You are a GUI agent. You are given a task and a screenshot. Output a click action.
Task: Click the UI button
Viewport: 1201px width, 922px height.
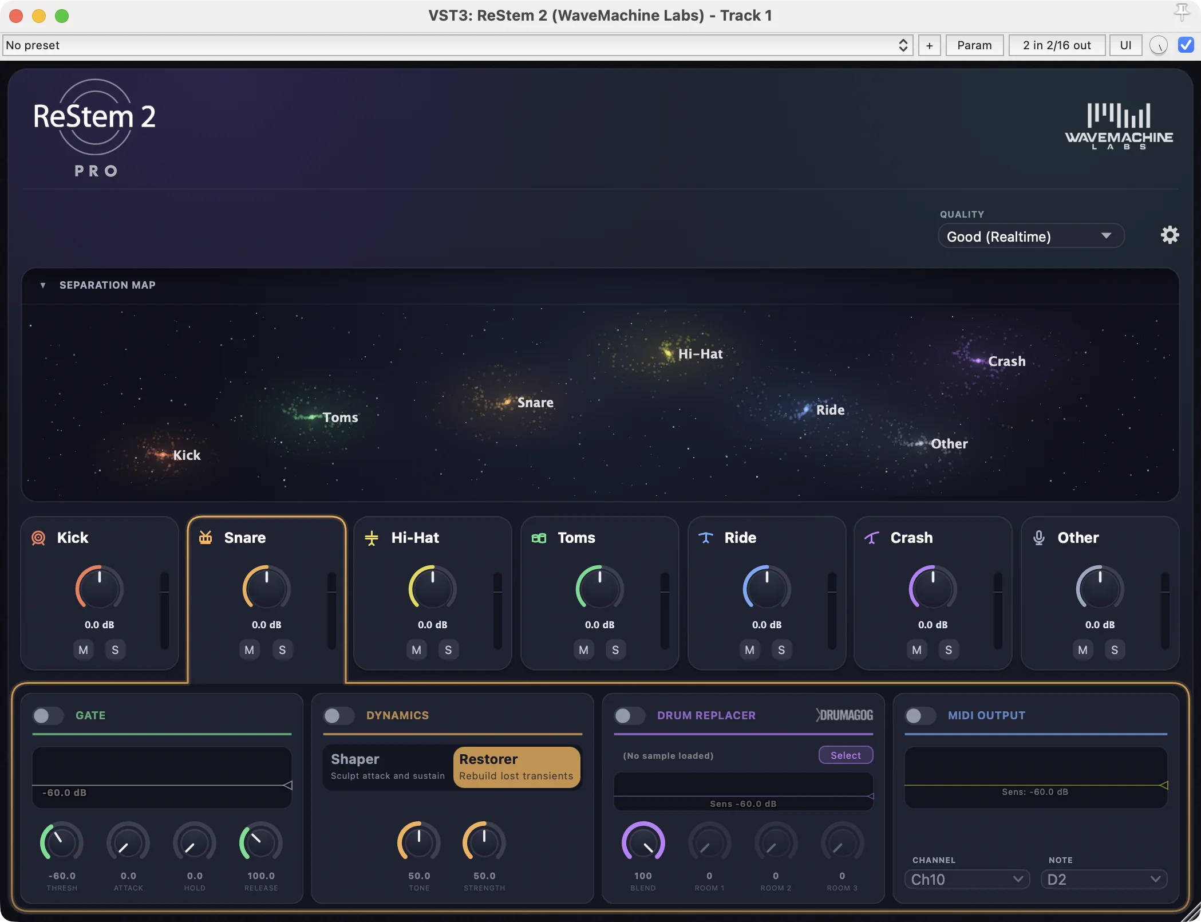(x=1125, y=45)
